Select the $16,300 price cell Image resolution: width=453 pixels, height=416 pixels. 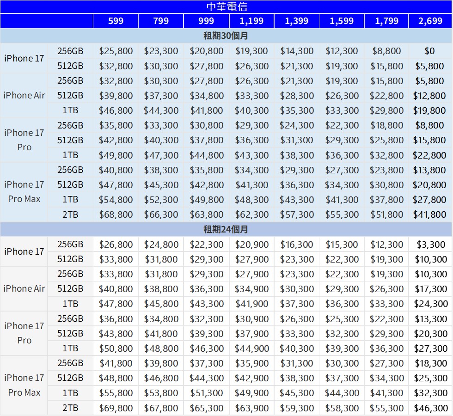(297, 245)
